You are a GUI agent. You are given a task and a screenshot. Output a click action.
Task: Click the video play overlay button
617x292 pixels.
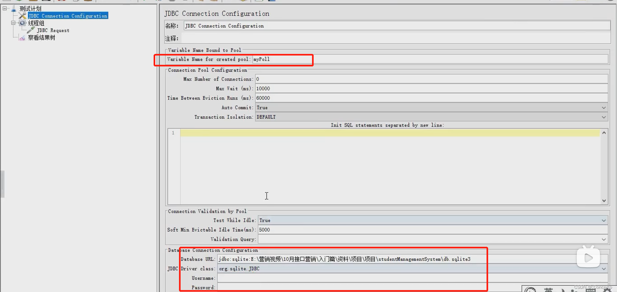pos(588,257)
